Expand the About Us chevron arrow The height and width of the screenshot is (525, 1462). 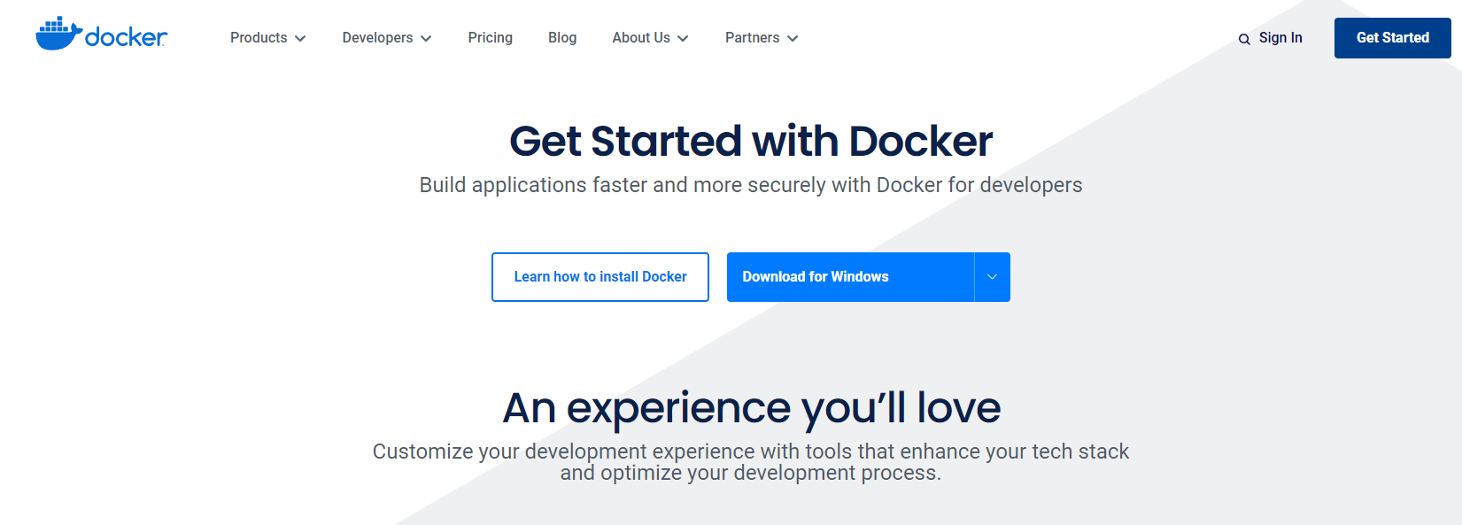click(683, 39)
